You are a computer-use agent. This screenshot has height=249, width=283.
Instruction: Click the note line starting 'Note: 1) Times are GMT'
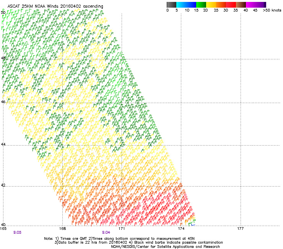click(119, 239)
